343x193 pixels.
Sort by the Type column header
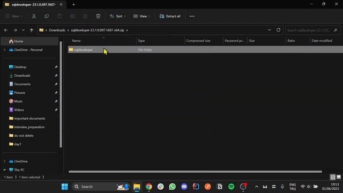tap(141, 41)
